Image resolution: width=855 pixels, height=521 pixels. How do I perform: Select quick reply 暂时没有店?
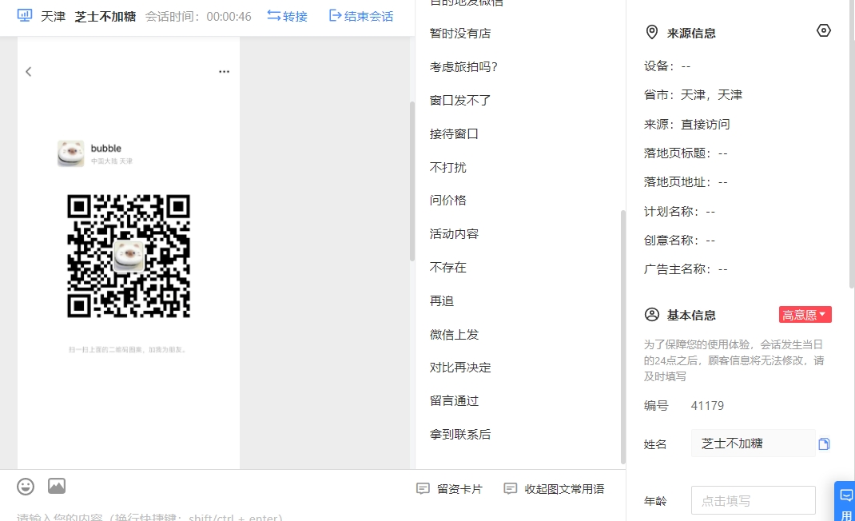tap(460, 34)
